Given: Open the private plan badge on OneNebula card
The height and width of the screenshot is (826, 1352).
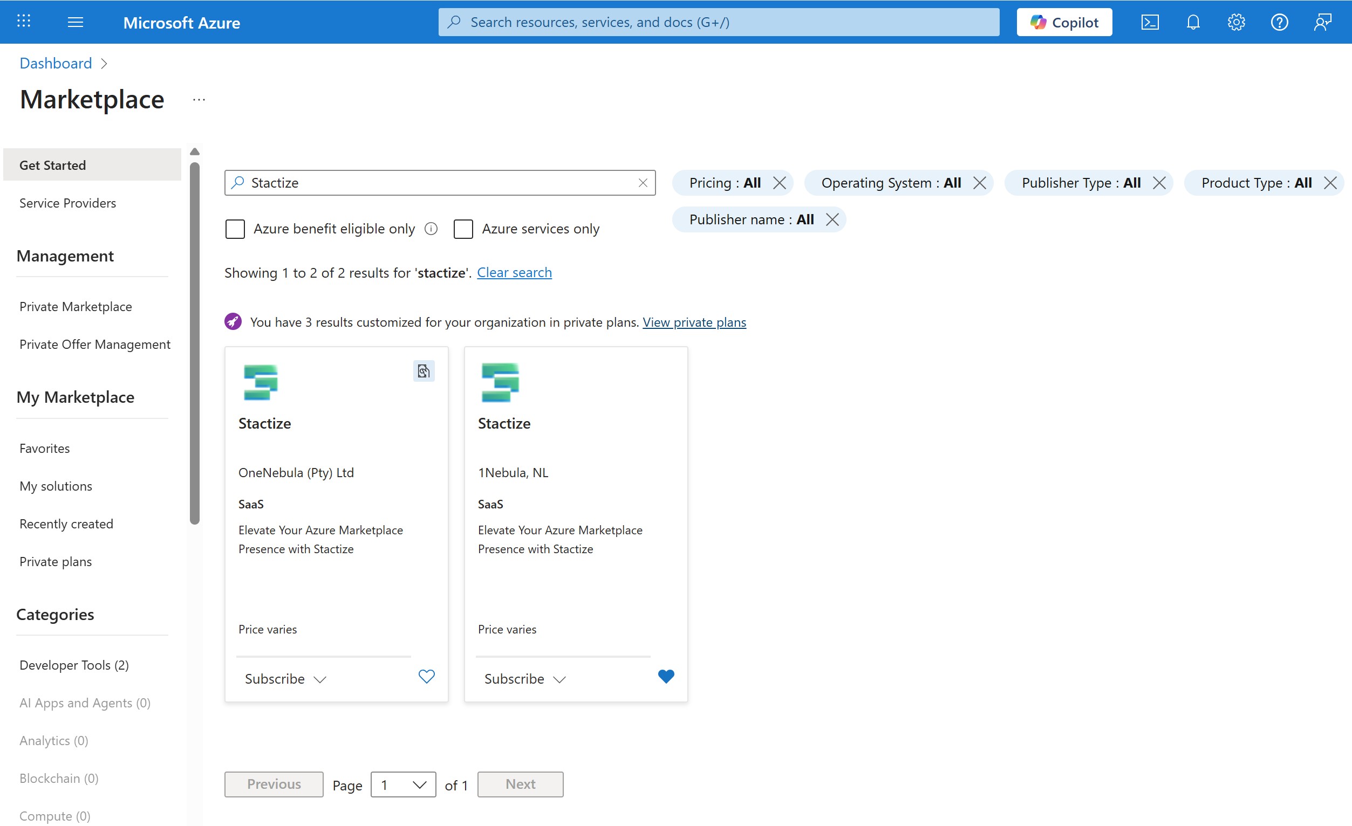Looking at the screenshot, I should coord(424,371).
